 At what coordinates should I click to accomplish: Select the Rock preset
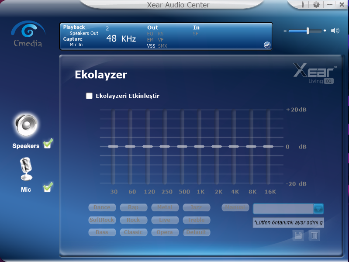pos(133,220)
